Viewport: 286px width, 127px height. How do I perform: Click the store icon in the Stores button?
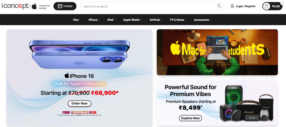pos(59,6)
